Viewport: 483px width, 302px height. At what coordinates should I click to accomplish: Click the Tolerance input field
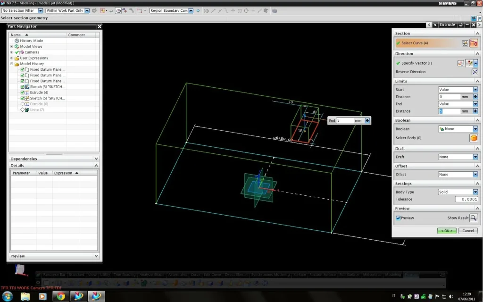pyautogui.click(x=466, y=200)
